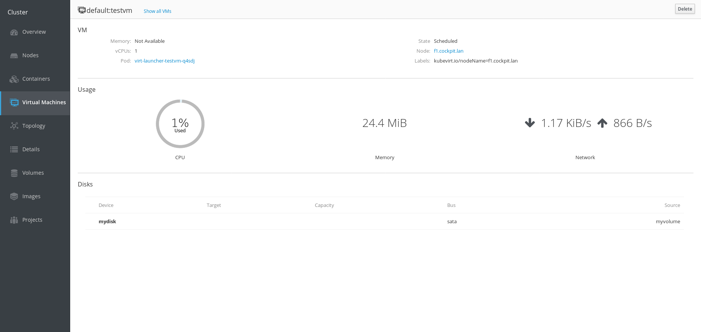701x332 pixels.
Task: Click the Overview dashboard icon in sidebar
Action: [14, 32]
